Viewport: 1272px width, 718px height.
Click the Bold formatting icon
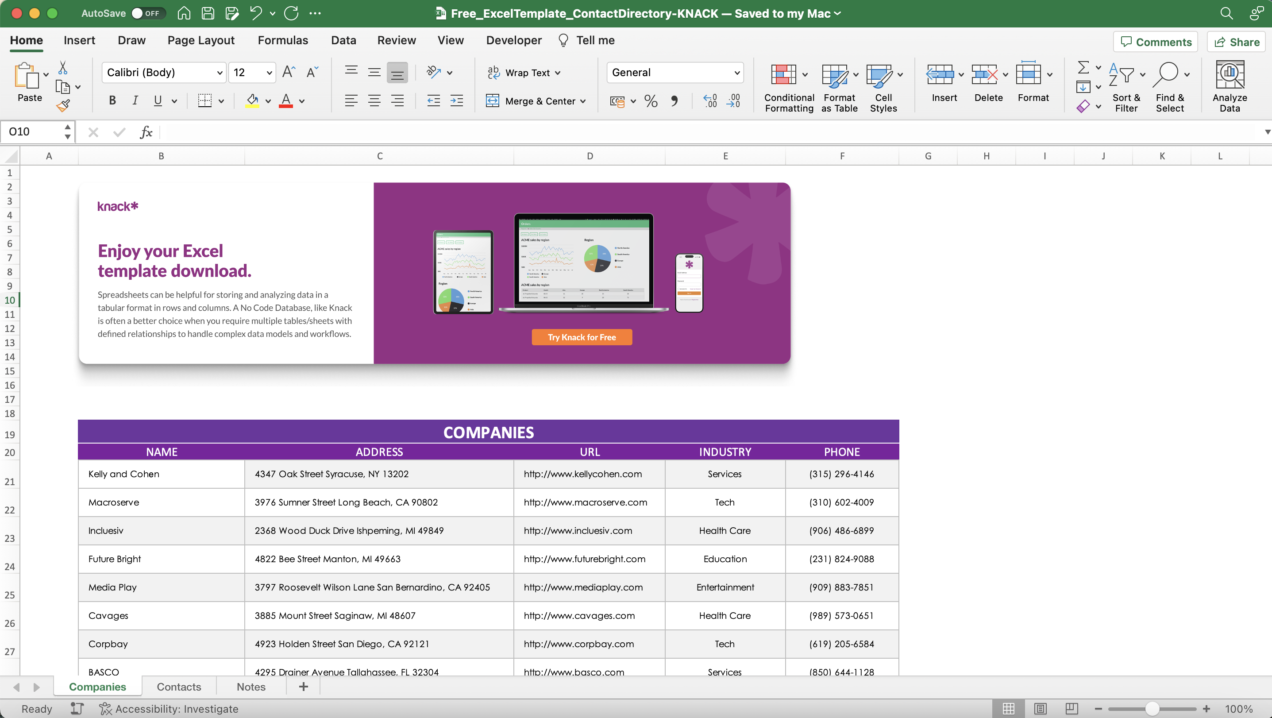pos(112,101)
